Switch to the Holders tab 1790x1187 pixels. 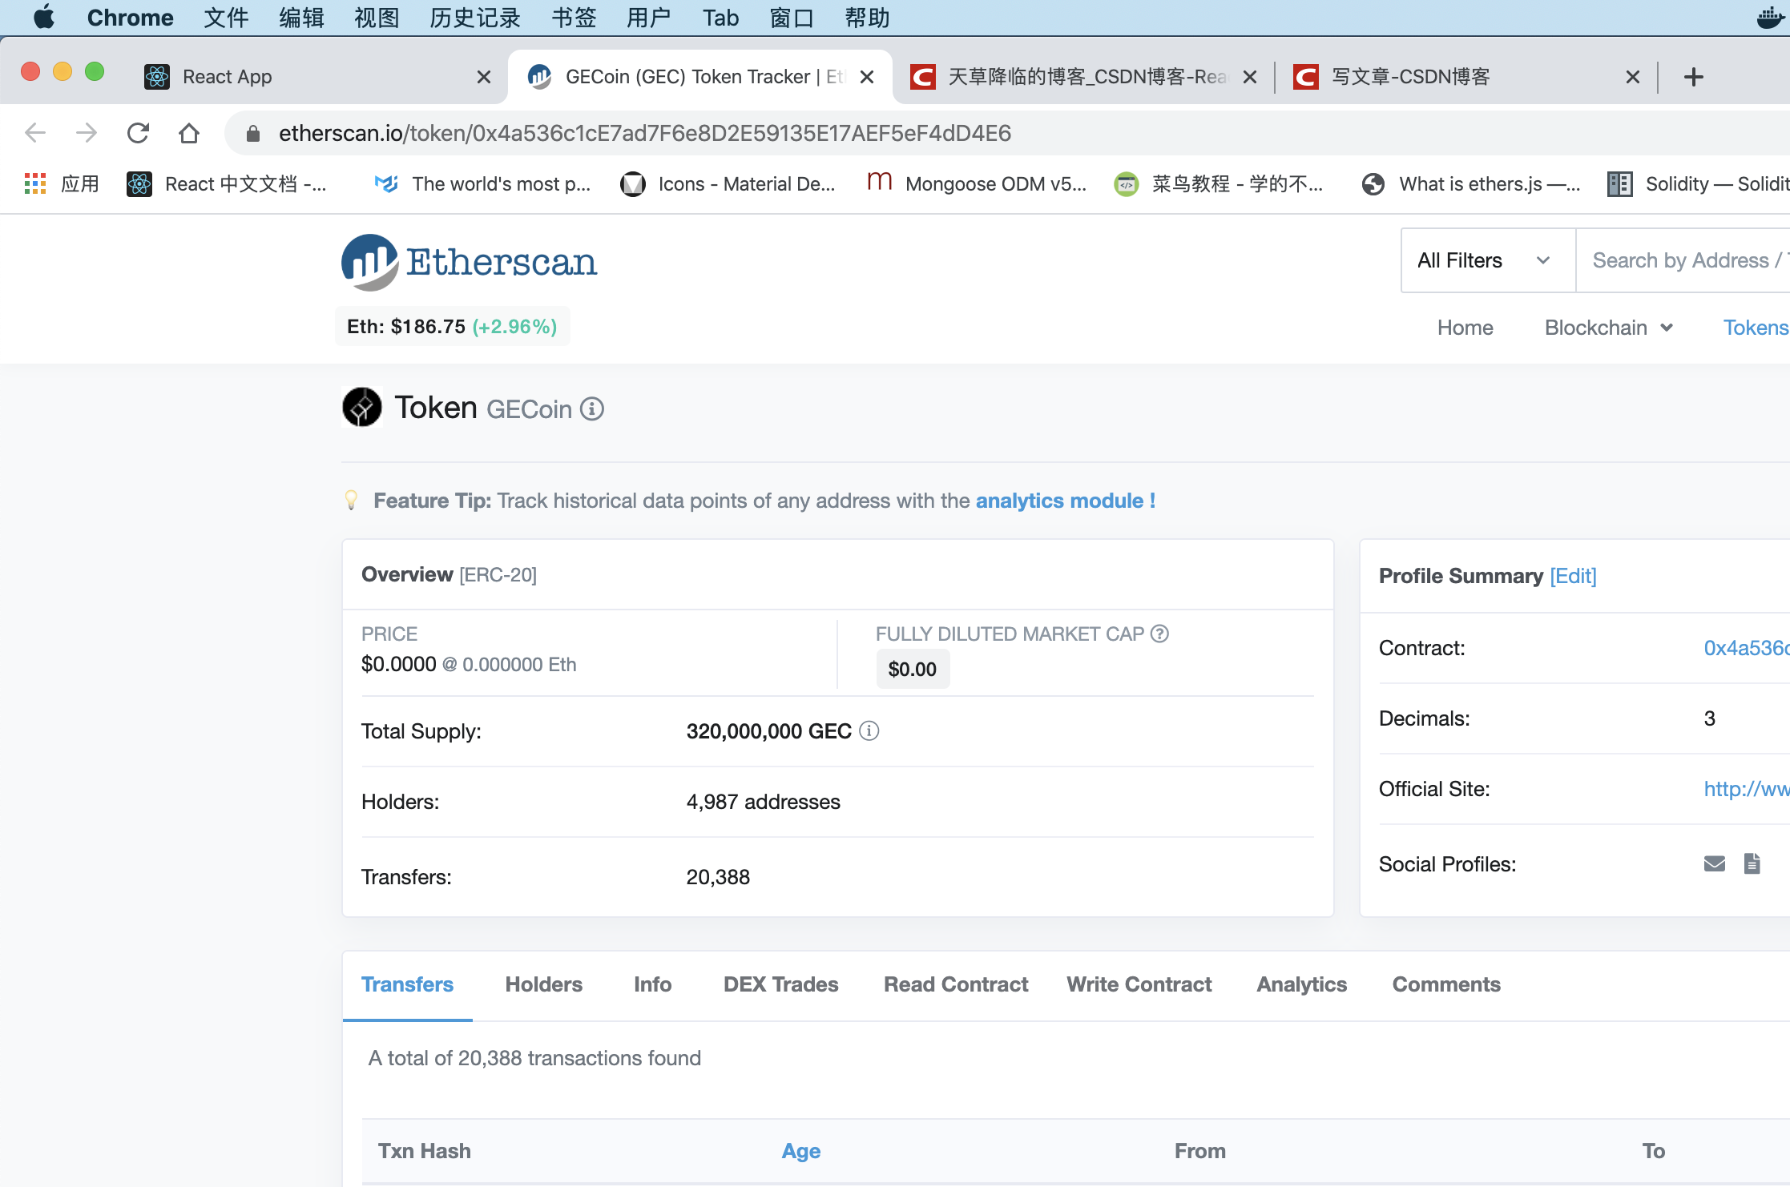pyautogui.click(x=543, y=984)
